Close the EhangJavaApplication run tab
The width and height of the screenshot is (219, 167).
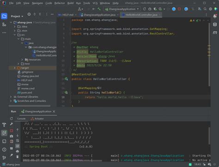click(x=54, y=111)
